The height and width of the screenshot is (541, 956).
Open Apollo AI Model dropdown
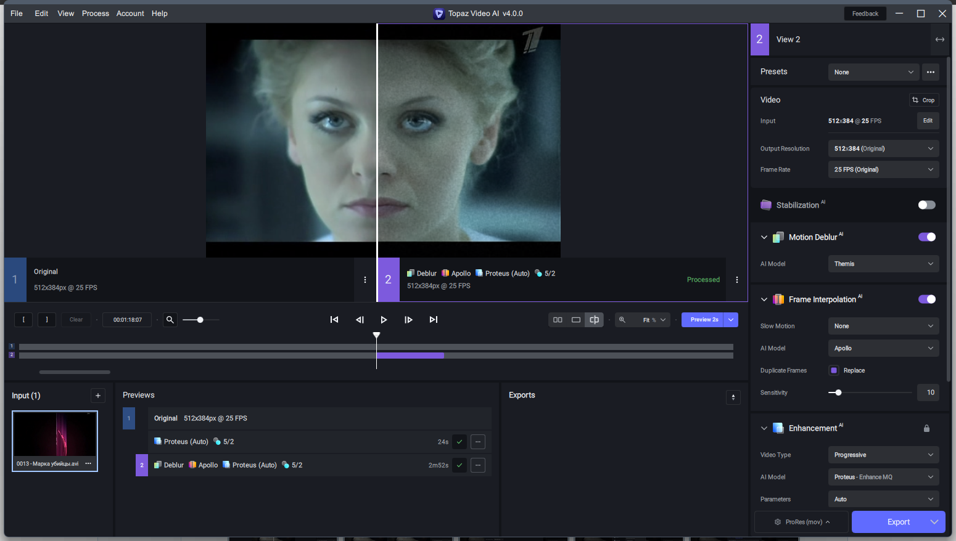pyautogui.click(x=883, y=348)
